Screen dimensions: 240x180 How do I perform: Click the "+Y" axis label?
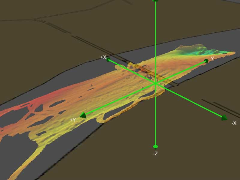pos(73,120)
